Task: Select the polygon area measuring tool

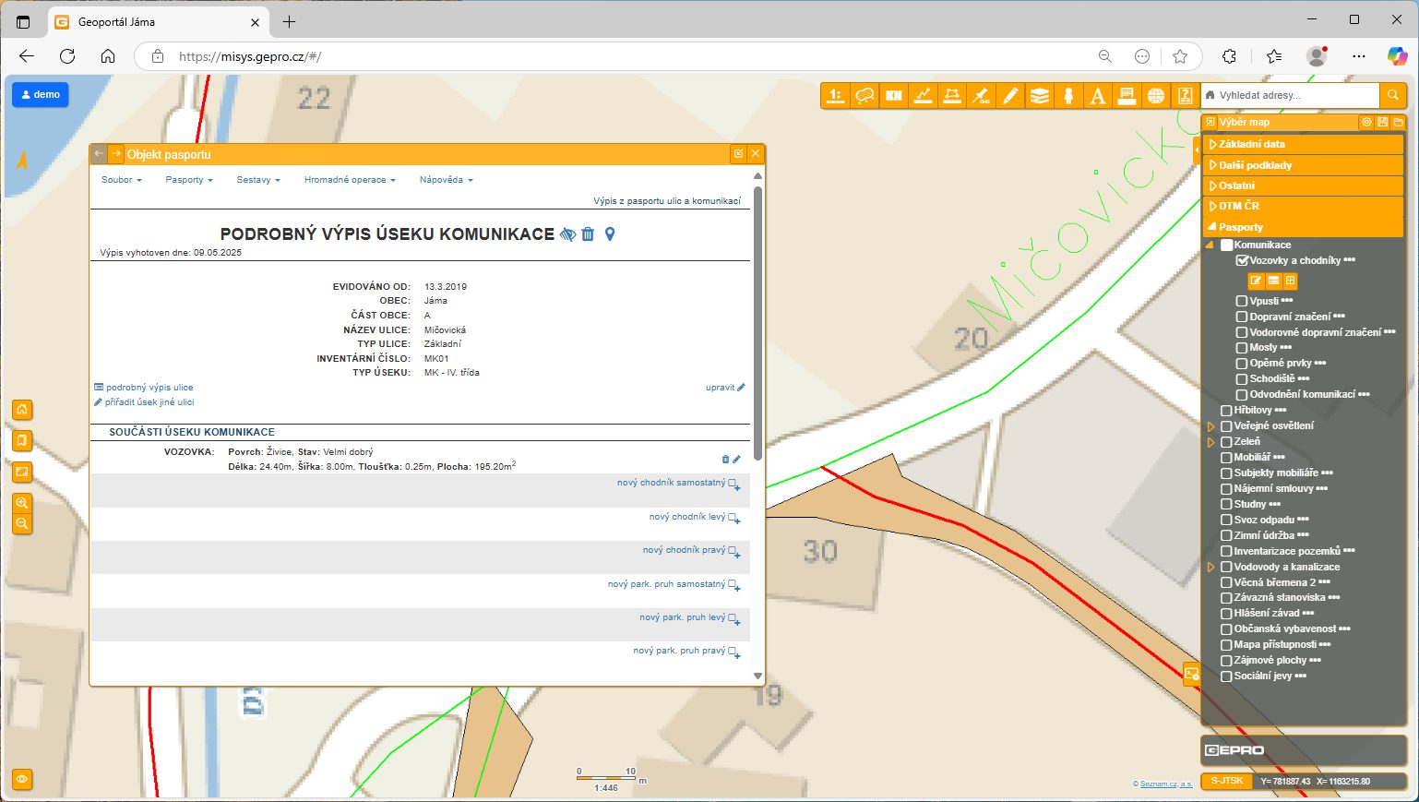Action: pos(952,95)
